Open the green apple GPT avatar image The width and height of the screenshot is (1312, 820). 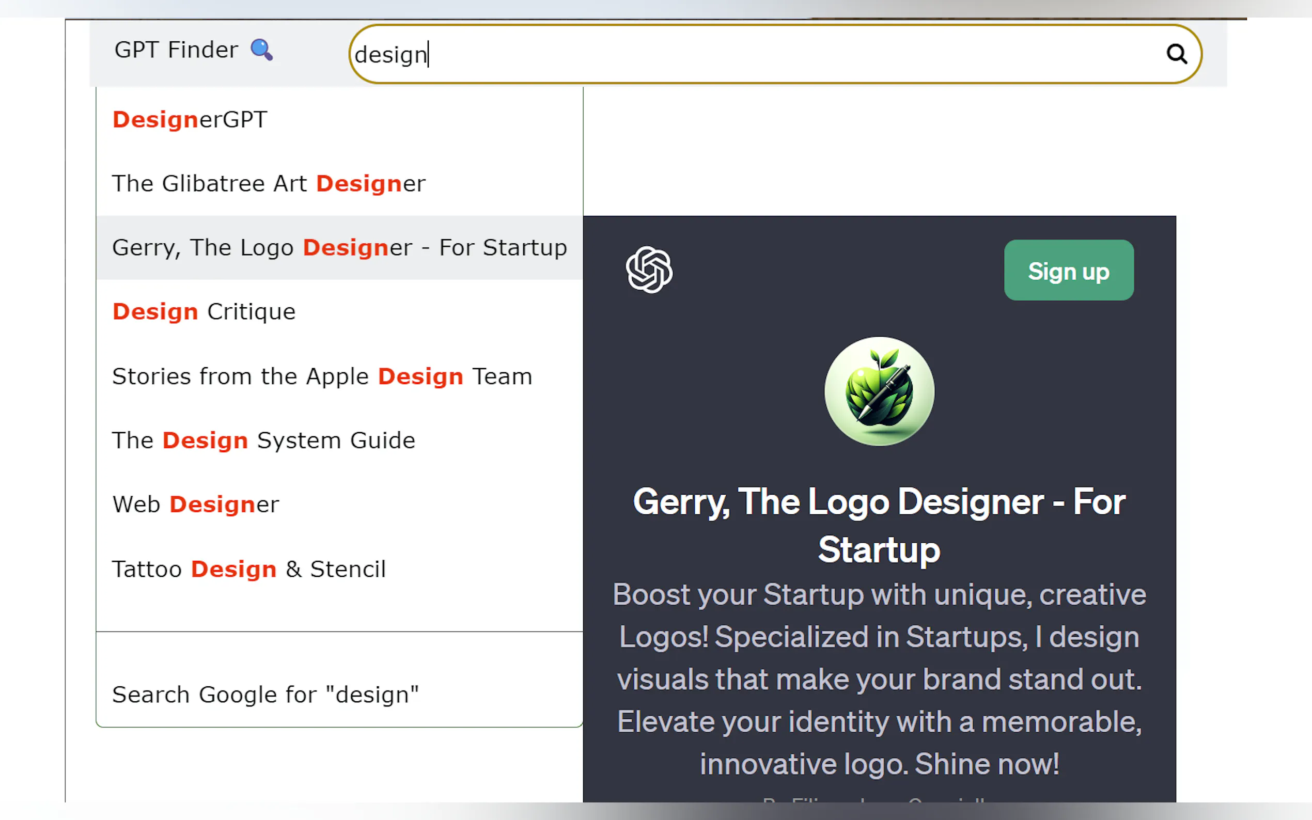click(x=879, y=391)
